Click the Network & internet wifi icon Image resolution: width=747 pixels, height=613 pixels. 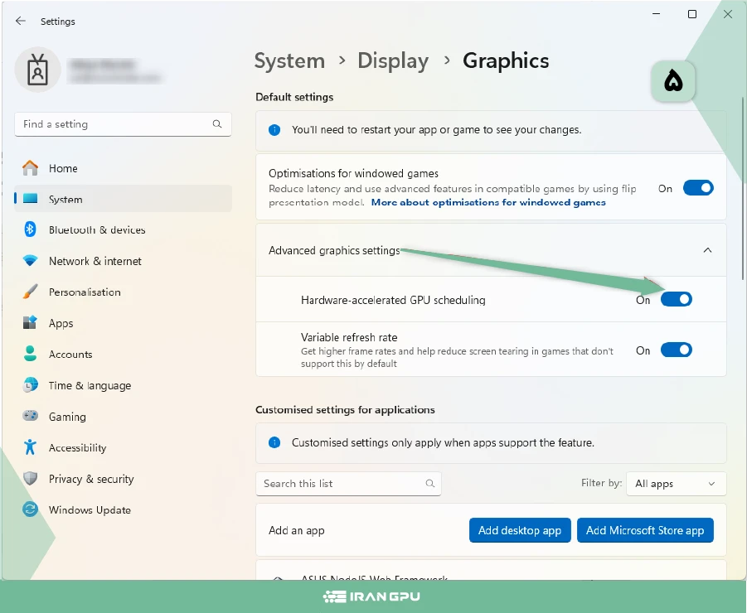tap(31, 261)
